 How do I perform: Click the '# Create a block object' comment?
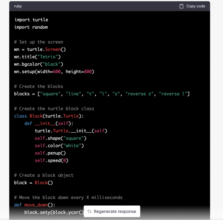pos(44,175)
